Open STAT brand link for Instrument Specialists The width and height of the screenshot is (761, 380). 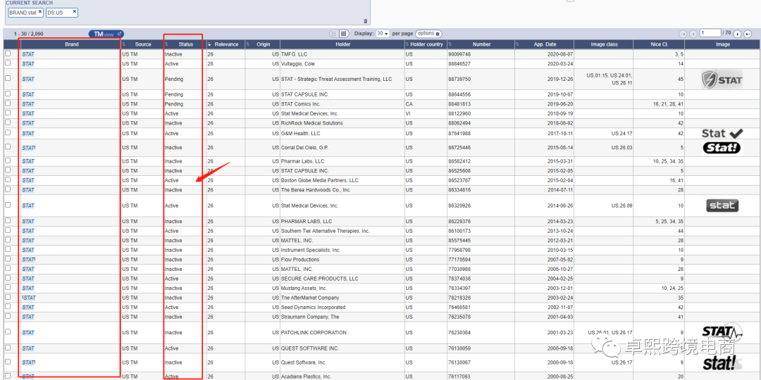tap(28, 250)
